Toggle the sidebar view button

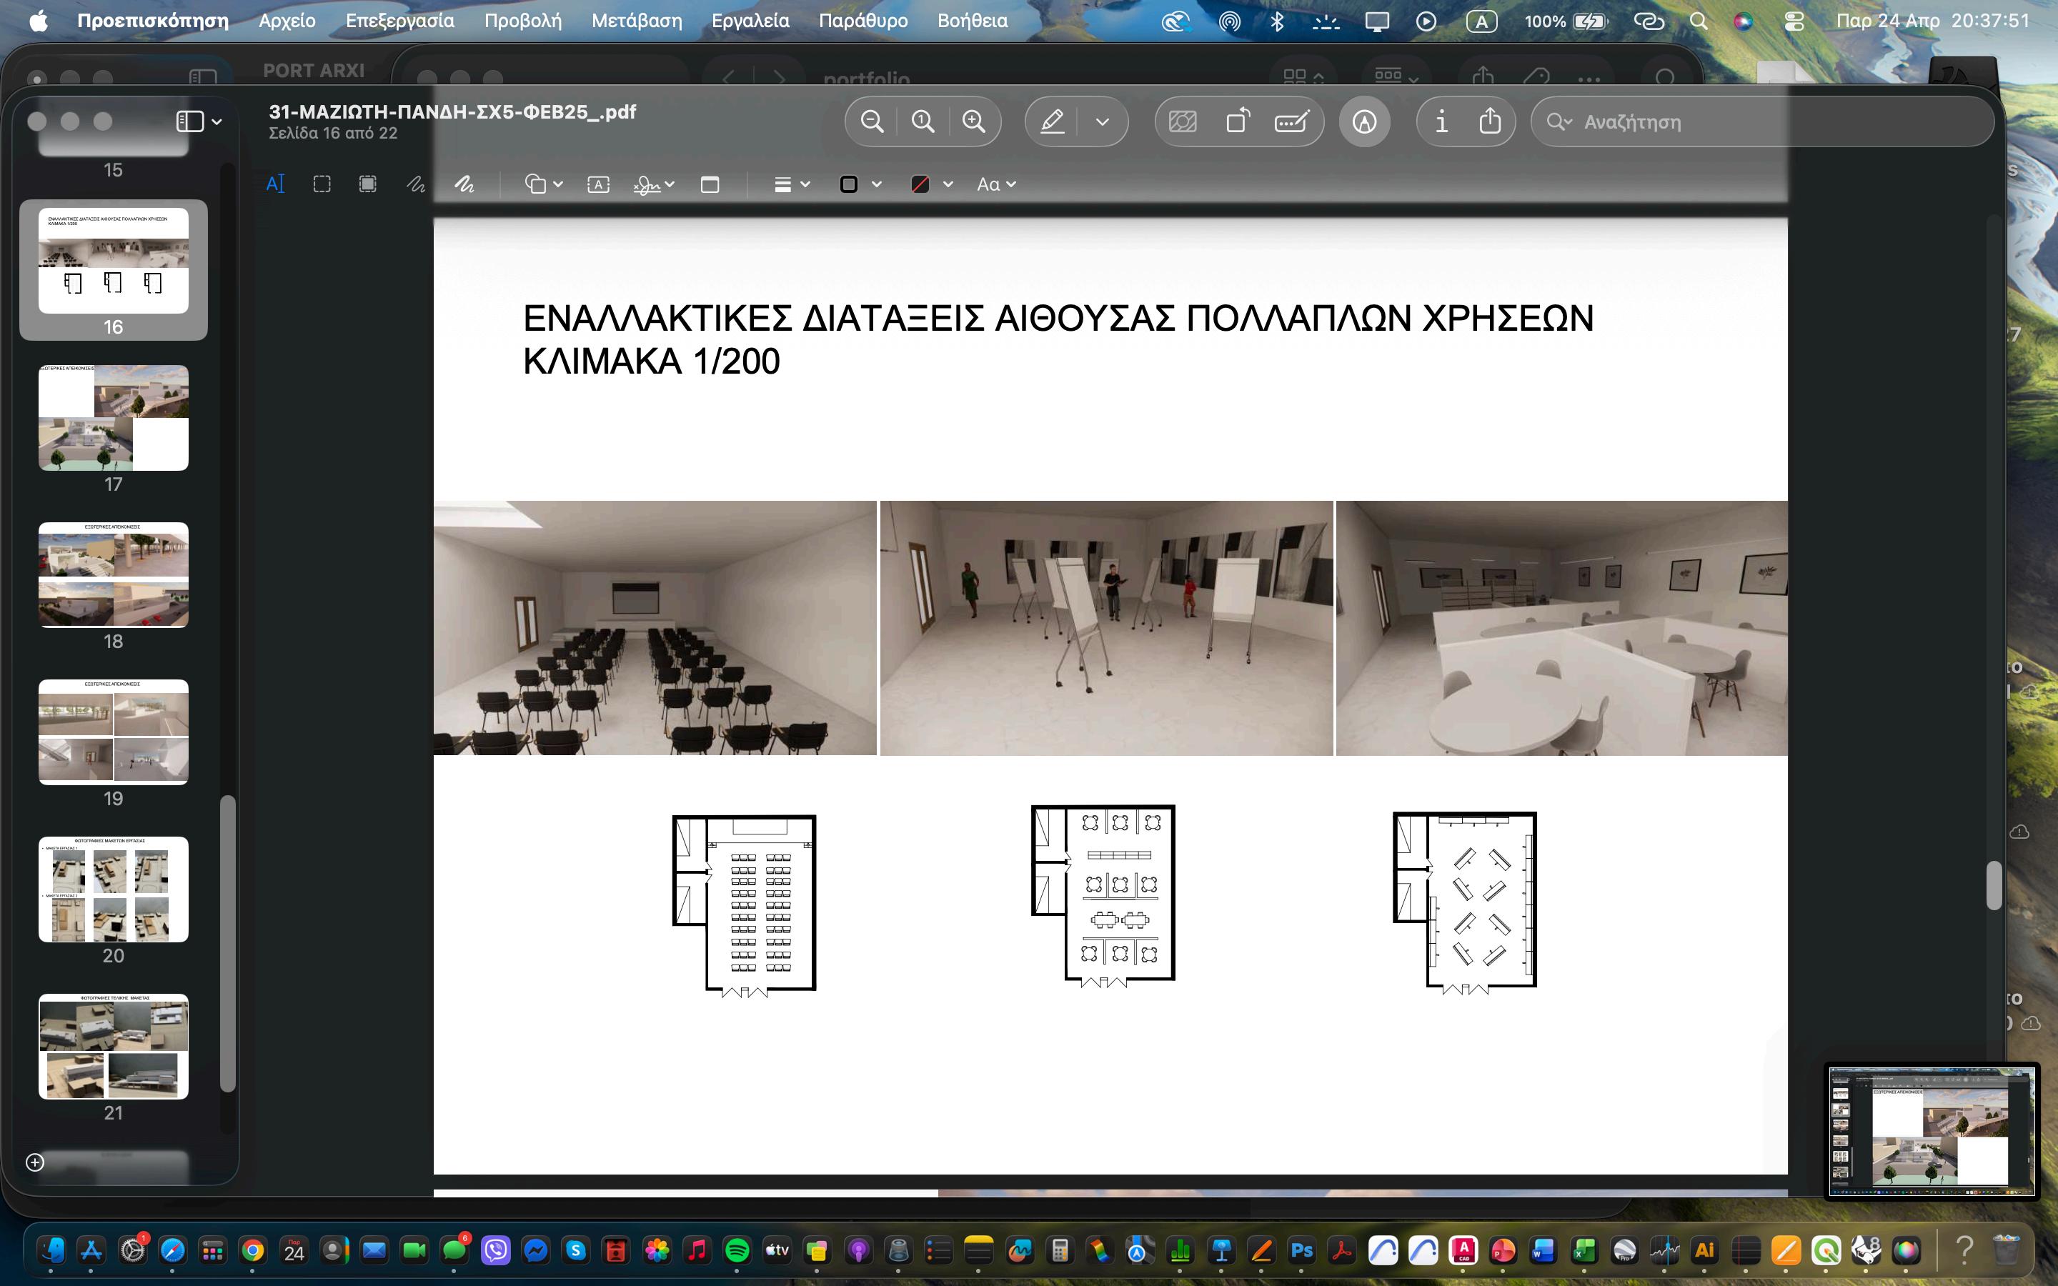click(191, 121)
